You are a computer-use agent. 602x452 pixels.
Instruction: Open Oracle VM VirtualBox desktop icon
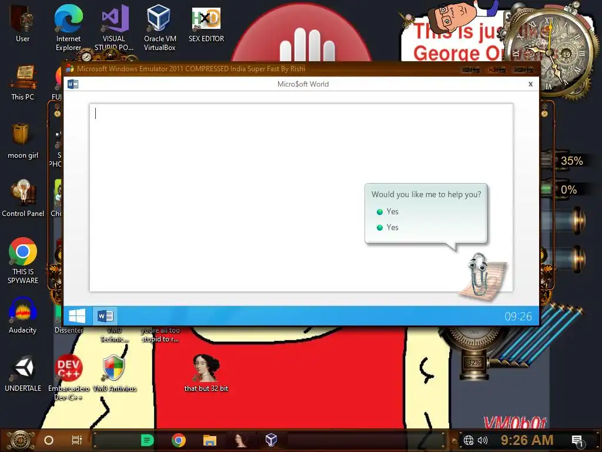coord(160,27)
